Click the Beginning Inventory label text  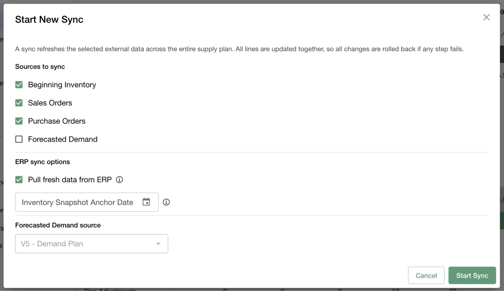click(x=62, y=85)
